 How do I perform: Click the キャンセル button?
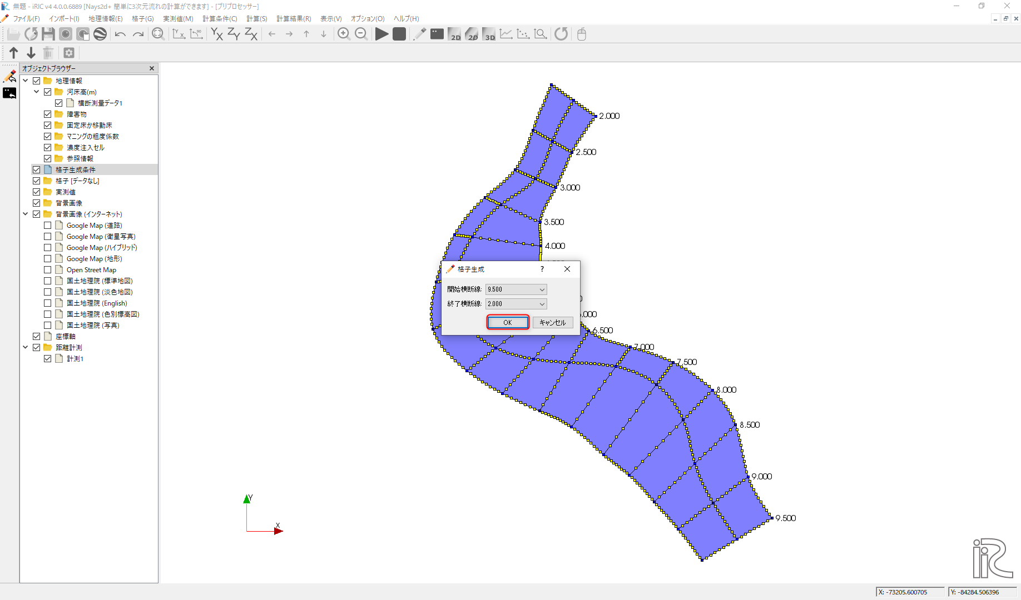tap(552, 322)
